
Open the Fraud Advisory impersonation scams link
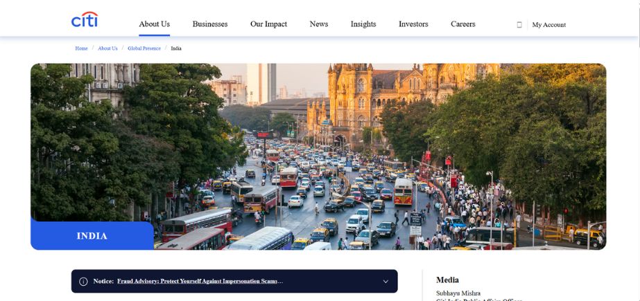click(x=200, y=282)
